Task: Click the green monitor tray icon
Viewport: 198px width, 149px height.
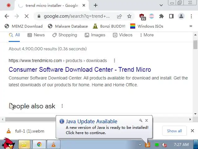Action: pyautogui.click(x=157, y=145)
